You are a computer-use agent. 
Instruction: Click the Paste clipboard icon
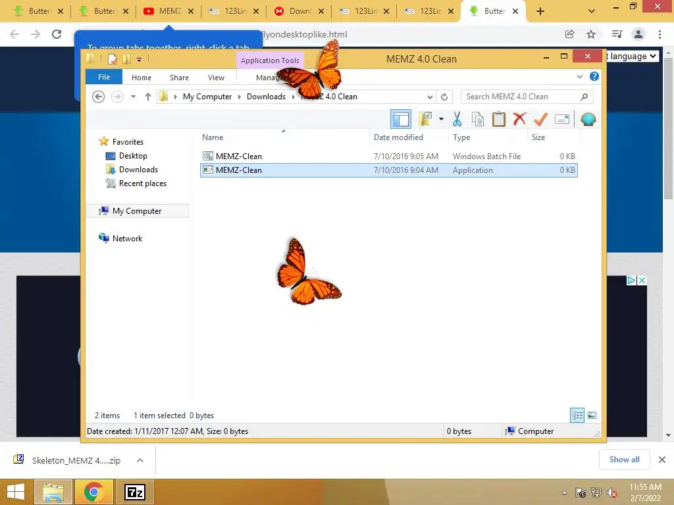(499, 119)
